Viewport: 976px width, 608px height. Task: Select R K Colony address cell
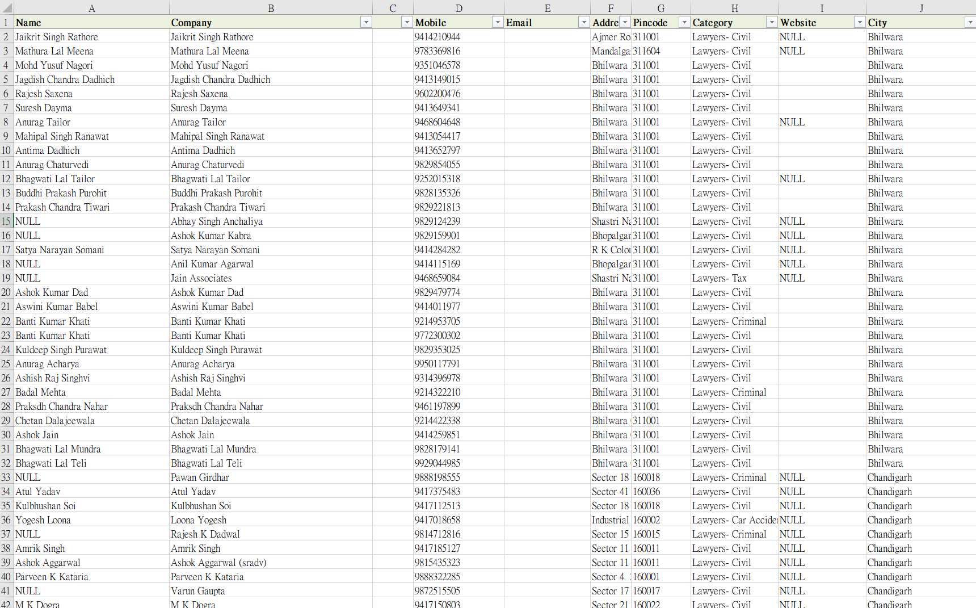point(611,250)
